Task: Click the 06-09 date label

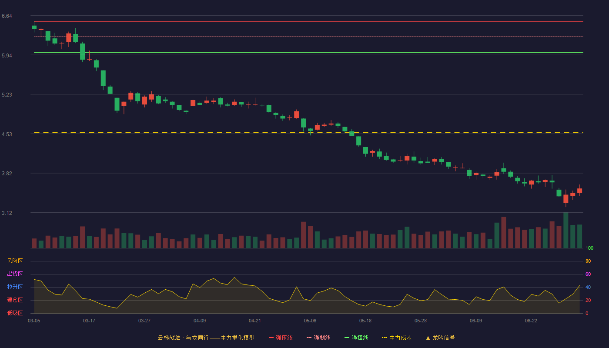Action: (x=476, y=321)
